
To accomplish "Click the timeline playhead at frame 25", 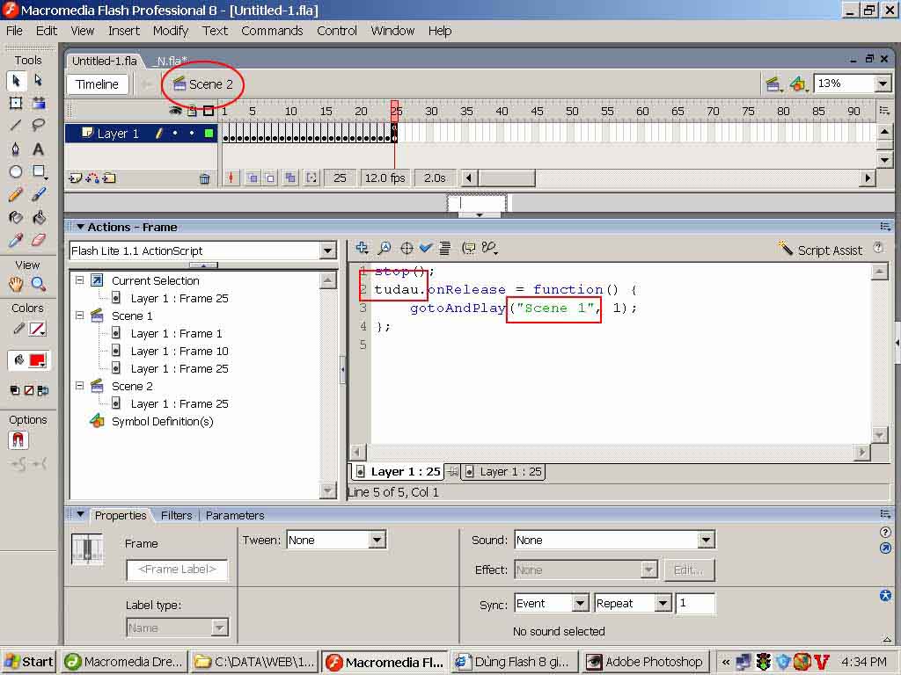I will click(395, 111).
